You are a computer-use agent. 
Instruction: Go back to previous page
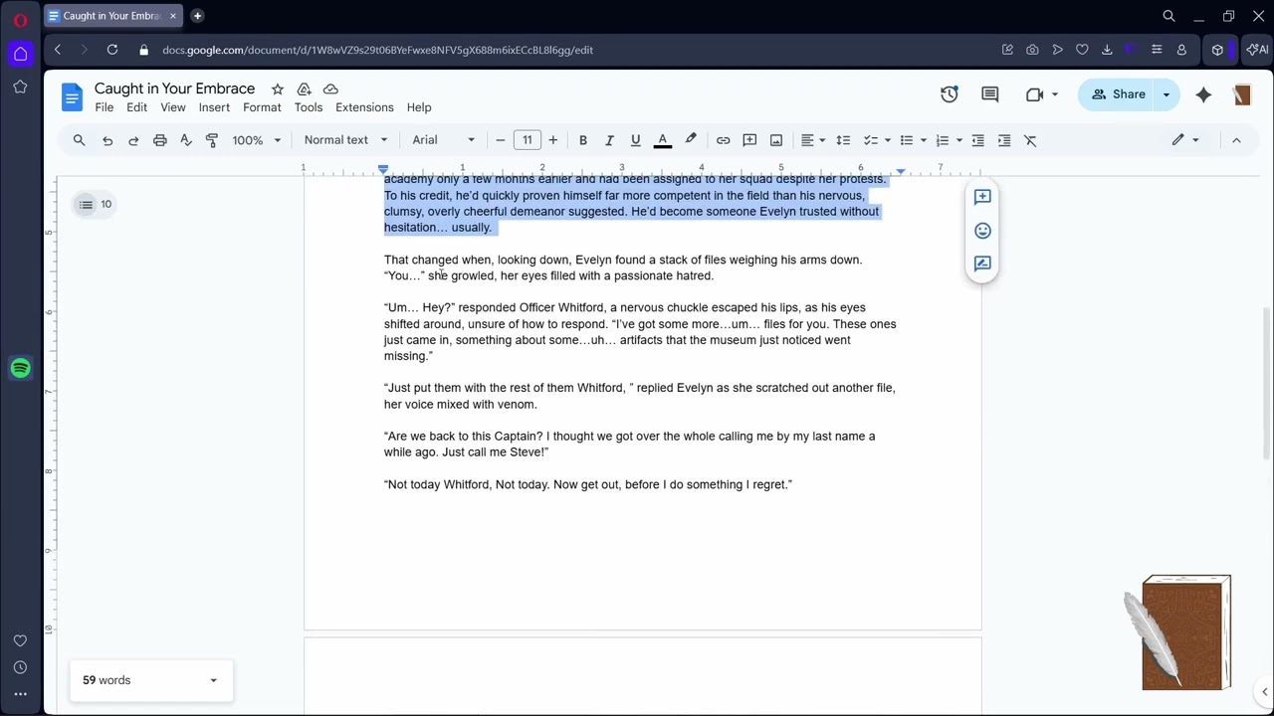[58, 50]
